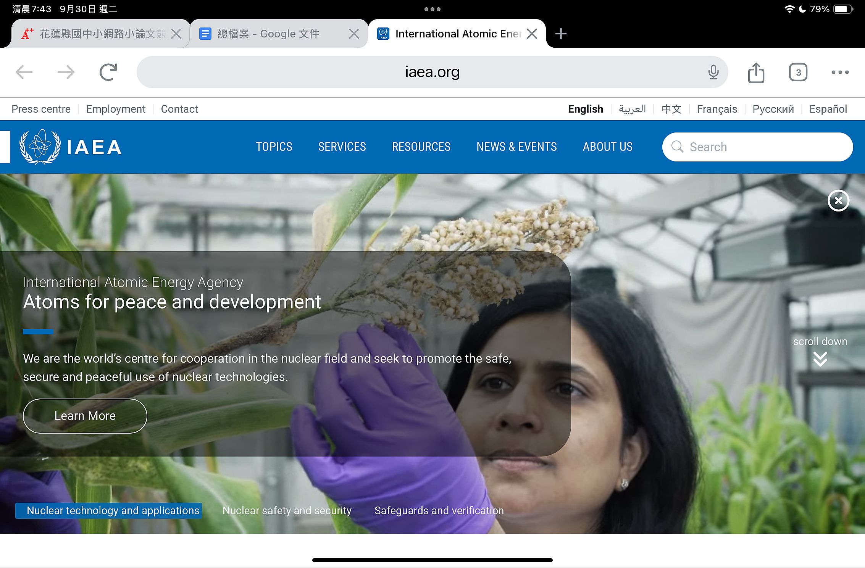Viewport: 865px width, 568px height.
Task: Expand the RESOURCES menu
Action: tap(421, 147)
